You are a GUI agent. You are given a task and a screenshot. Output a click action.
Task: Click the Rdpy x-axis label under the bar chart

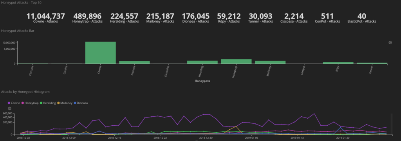click(338, 69)
